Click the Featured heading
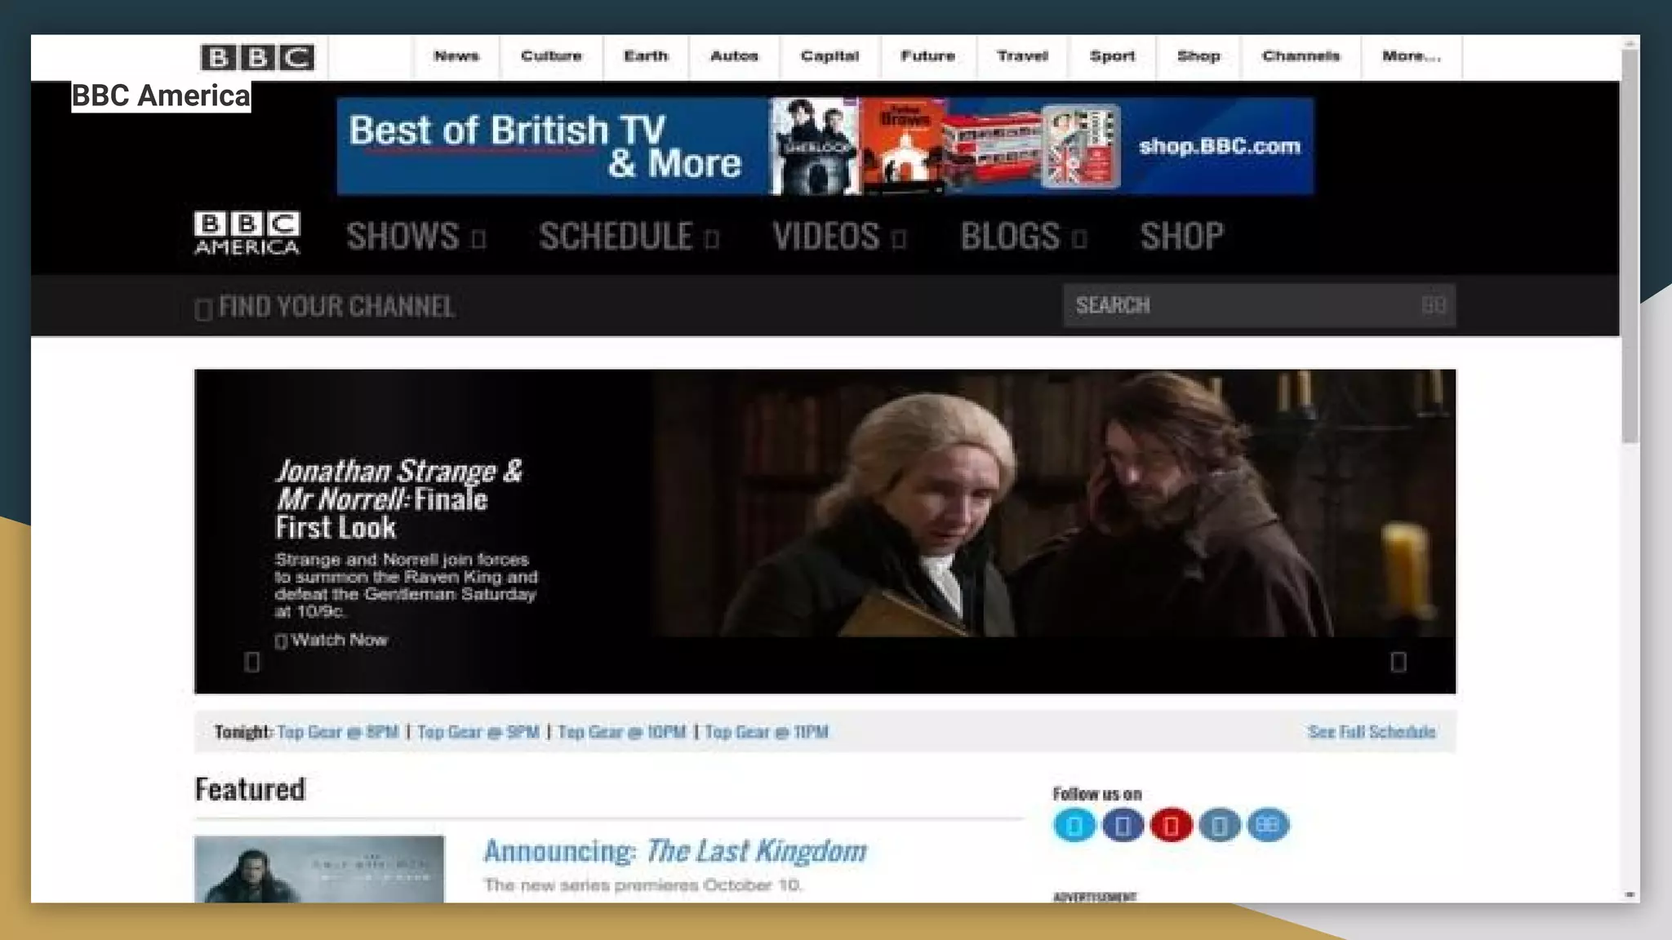The width and height of the screenshot is (1672, 940). (x=250, y=790)
